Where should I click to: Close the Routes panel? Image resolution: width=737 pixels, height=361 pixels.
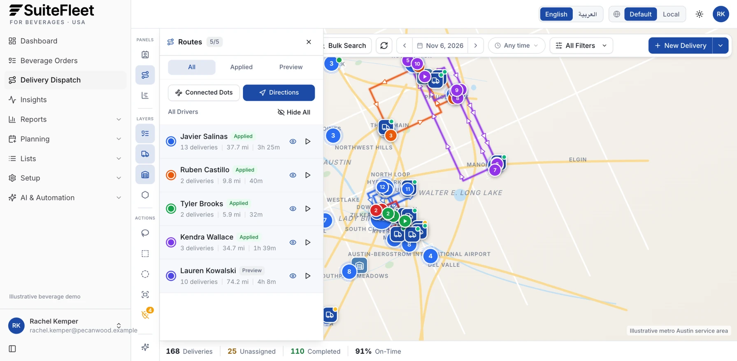tap(309, 42)
